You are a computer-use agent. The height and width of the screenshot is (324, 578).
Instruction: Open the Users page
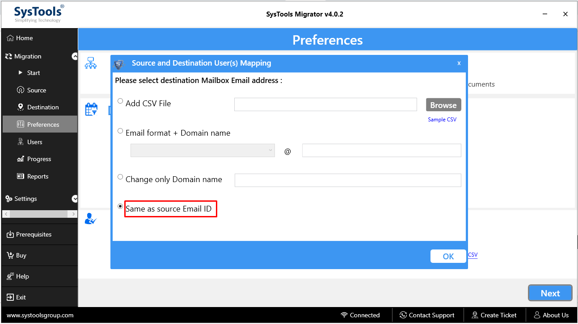(x=35, y=142)
